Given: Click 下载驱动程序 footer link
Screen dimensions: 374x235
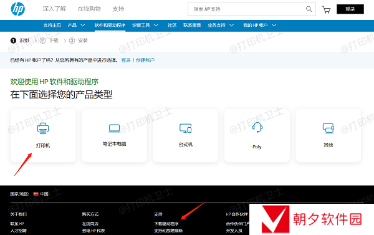Looking at the screenshot, I should pos(166,224).
